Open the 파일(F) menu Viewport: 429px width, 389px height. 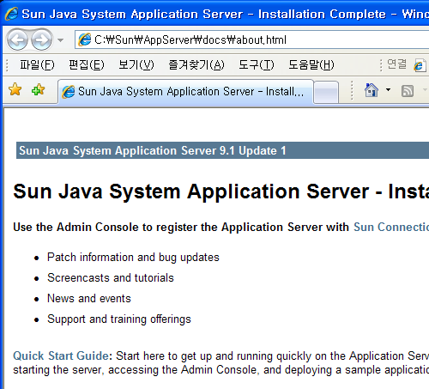coord(37,65)
